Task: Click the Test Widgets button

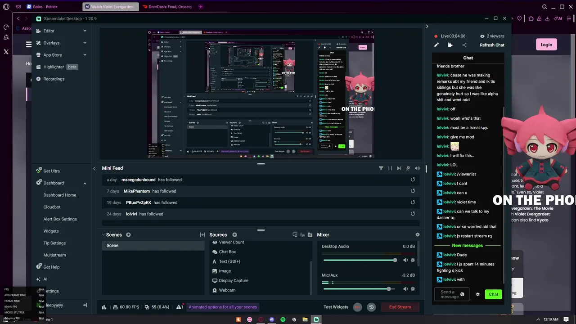Action: [x=336, y=307]
